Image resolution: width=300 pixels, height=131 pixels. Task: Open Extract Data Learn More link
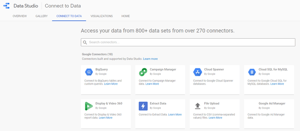(x=175, y=115)
